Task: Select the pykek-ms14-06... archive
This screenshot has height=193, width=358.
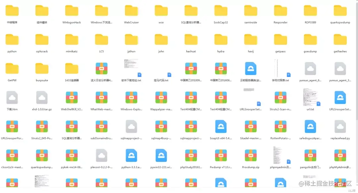Action: point(72,156)
